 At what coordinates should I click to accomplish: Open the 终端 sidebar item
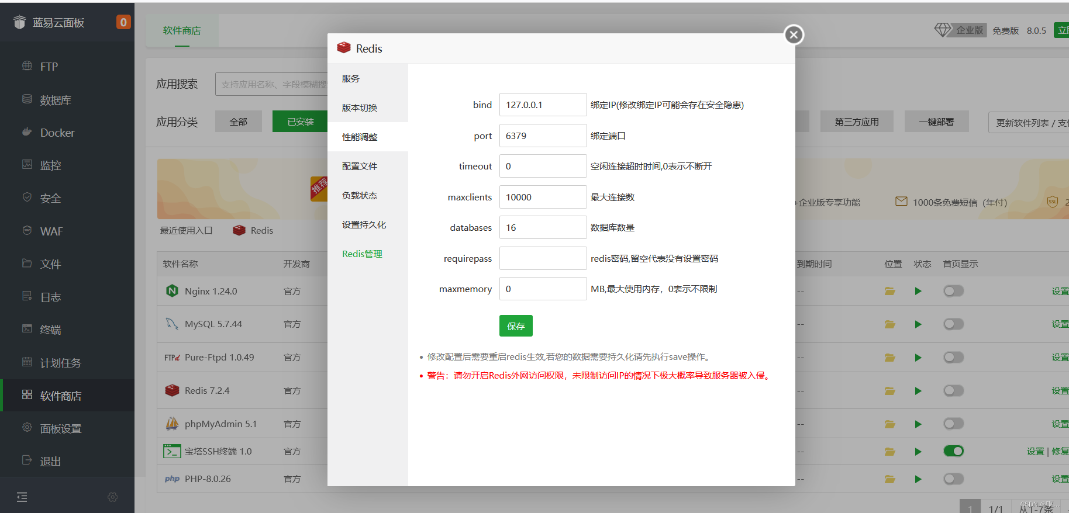pyautogui.click(x=67, y=330)
